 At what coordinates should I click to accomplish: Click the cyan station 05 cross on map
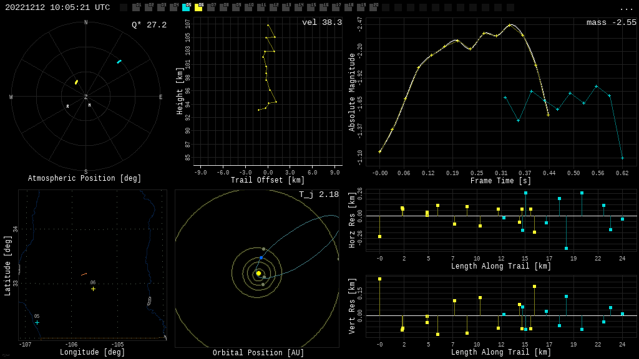coord(37,322)
